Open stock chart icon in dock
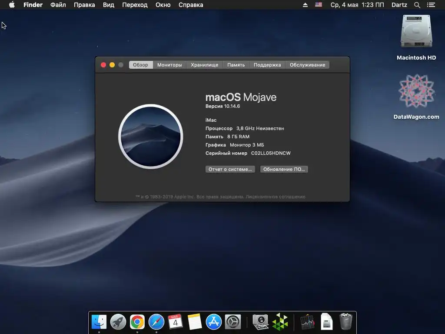 pos(307,322)
